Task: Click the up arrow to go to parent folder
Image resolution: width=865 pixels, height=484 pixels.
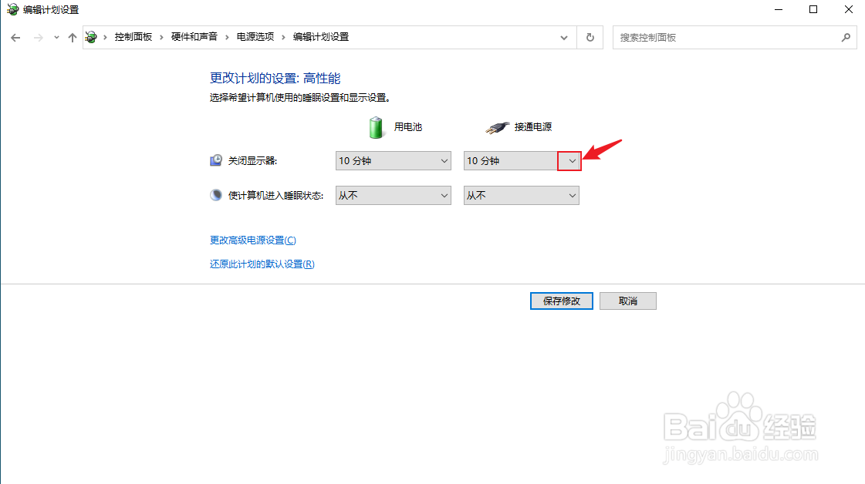Action: [x=72, y=36]
